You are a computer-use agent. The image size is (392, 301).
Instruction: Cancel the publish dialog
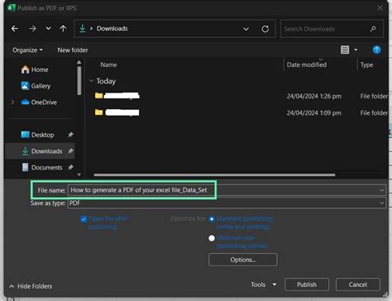[x=358, y=284]
